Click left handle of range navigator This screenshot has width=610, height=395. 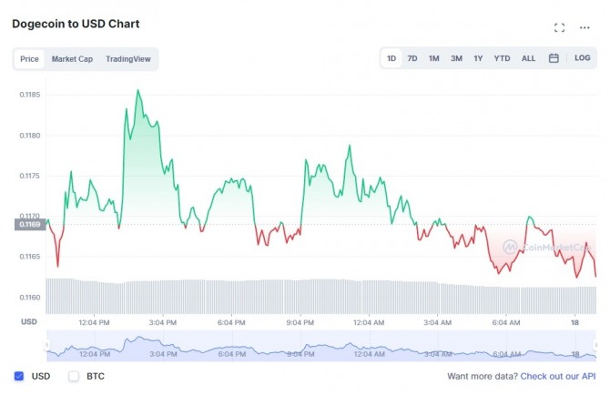(47, 345)
